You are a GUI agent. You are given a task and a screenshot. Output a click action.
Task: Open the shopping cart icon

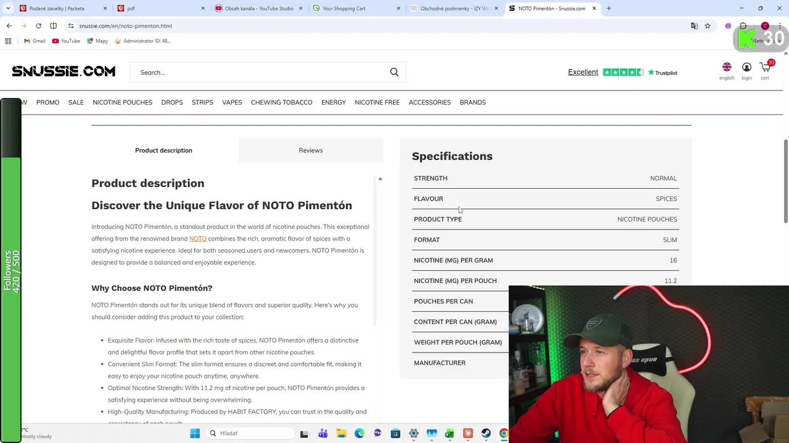765,67
